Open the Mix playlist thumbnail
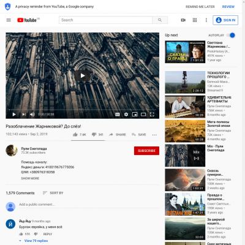 tap(185, 156)
